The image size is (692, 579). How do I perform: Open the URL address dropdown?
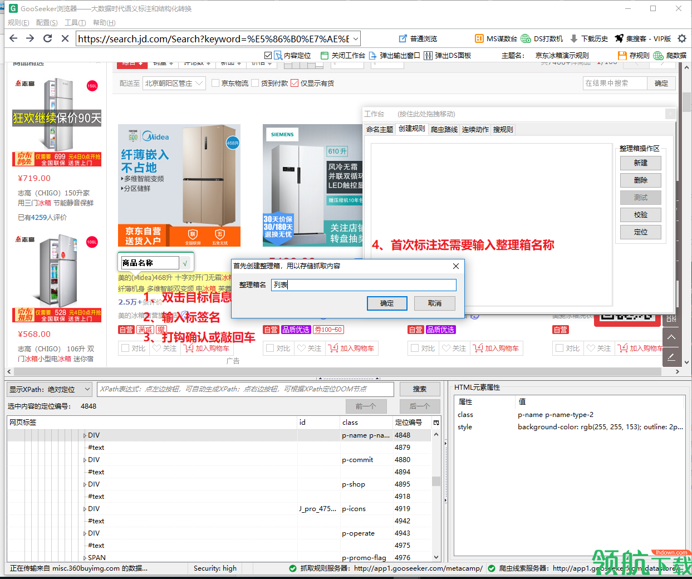[356, 39]
